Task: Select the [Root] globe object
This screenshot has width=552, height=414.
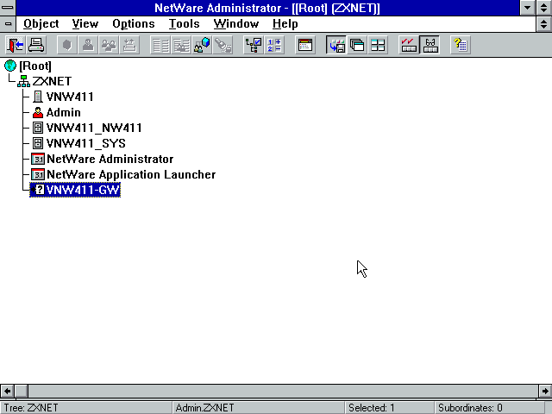Action: point(28,66)
